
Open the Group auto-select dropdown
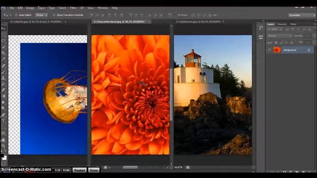click(x=42, y=15)
